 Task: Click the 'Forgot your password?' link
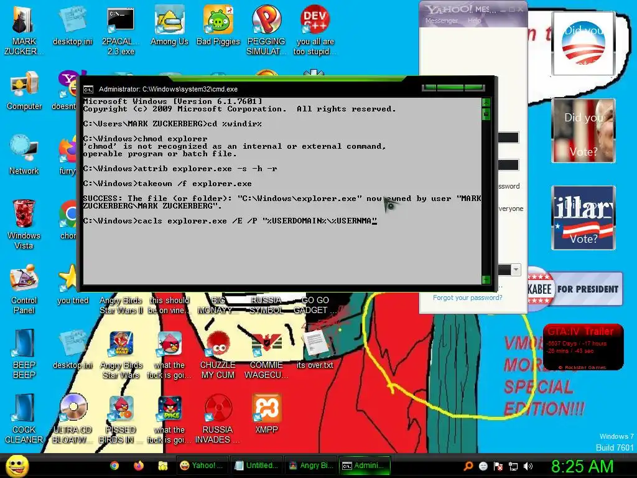click(467, 298)
